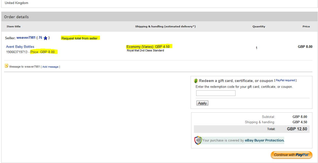Click highlighted Price: GBP 8.00 text
This screenshot has height=163, width=318.
tap(42, 52)
